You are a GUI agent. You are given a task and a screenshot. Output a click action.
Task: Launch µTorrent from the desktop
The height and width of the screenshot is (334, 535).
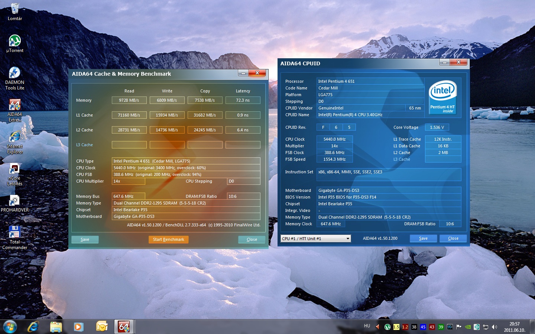point(15,44)
